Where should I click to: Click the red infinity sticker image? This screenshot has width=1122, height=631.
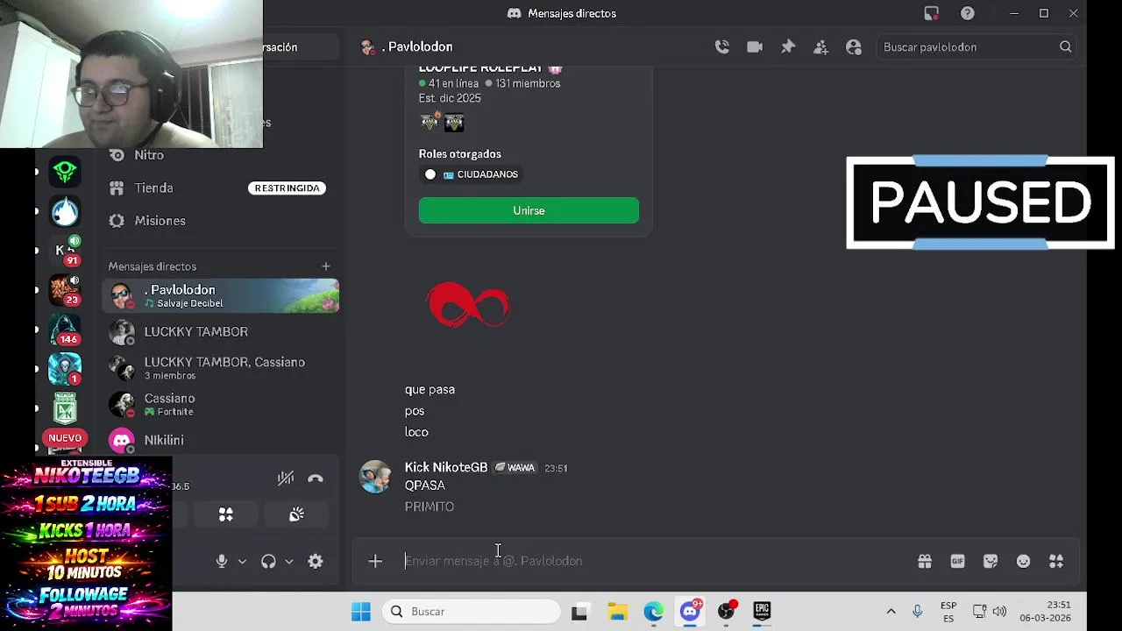[468, 306]
